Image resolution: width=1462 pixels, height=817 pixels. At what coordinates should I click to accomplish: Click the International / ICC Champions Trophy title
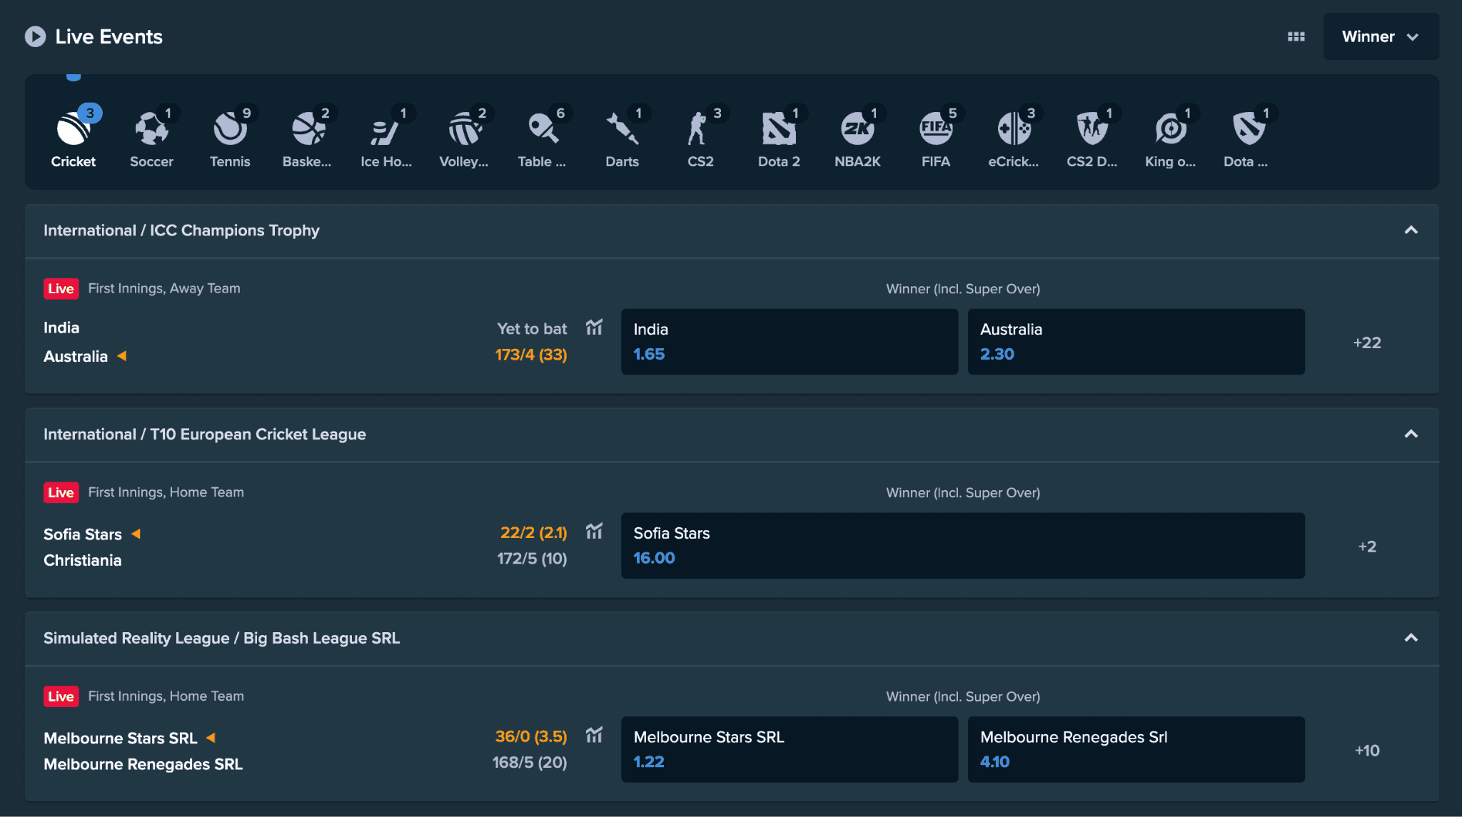coord(181,230)
